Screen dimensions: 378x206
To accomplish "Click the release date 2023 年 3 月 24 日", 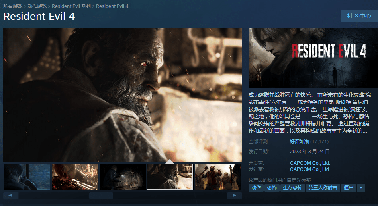I will coord(309,152).
